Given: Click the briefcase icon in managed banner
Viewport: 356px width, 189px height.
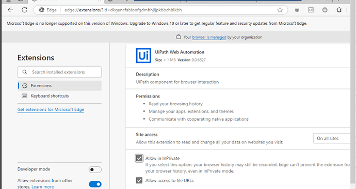Looking at the screenshot, I should click(x=179, y=37).
